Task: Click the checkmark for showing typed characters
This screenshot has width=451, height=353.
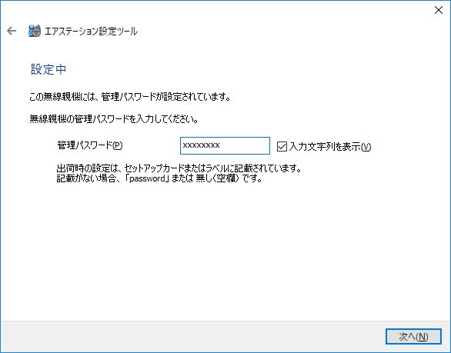Action: coord(282,146)
